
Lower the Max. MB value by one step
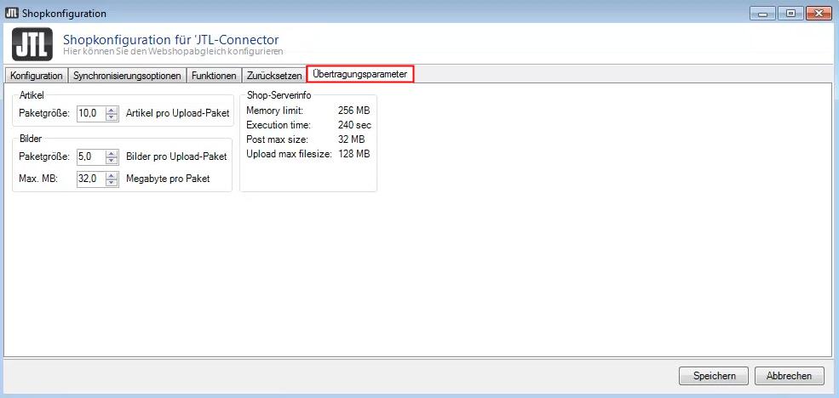[111, 182]
